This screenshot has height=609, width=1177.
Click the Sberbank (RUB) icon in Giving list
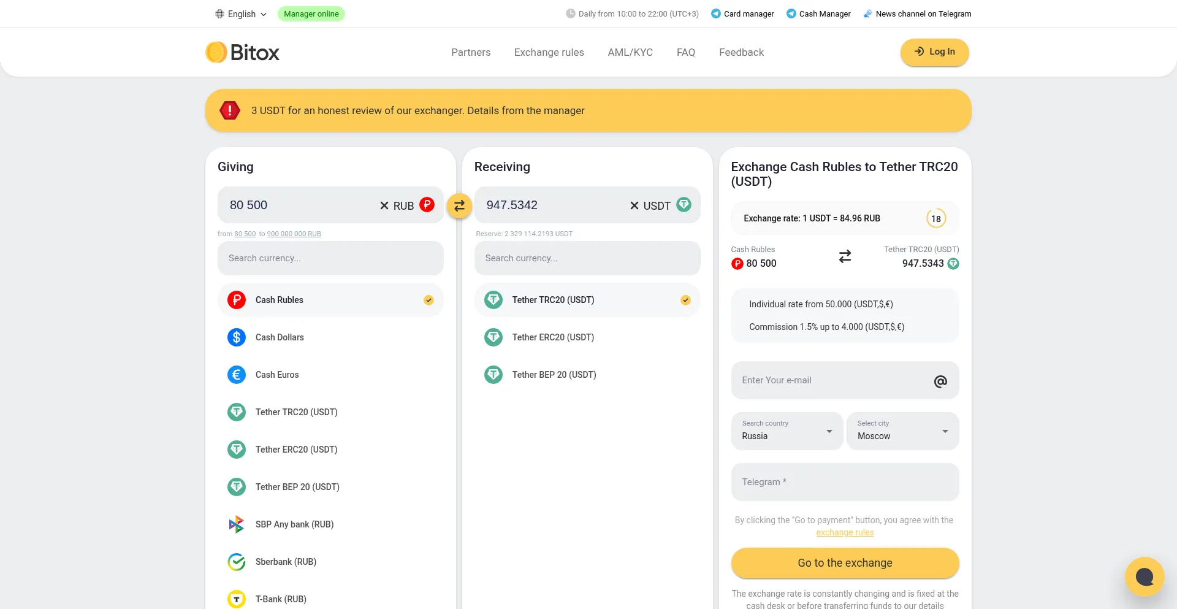pyautogui.click(x=237, y=562)
